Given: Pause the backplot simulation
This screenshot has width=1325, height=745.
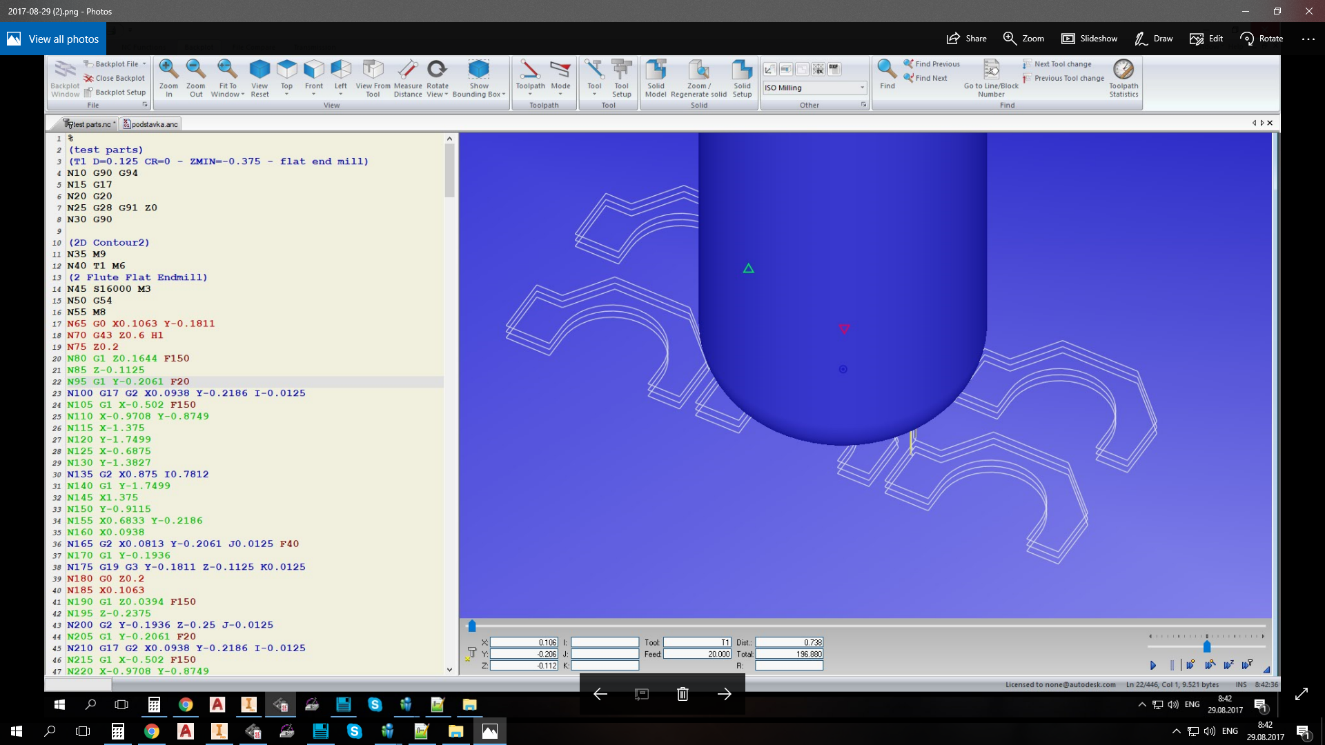Looking at the screenshot, I should 1172,665.
